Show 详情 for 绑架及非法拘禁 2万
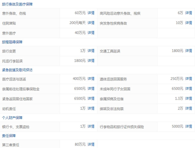The width and height of the screenshot is (195, 148). (188, 108)
